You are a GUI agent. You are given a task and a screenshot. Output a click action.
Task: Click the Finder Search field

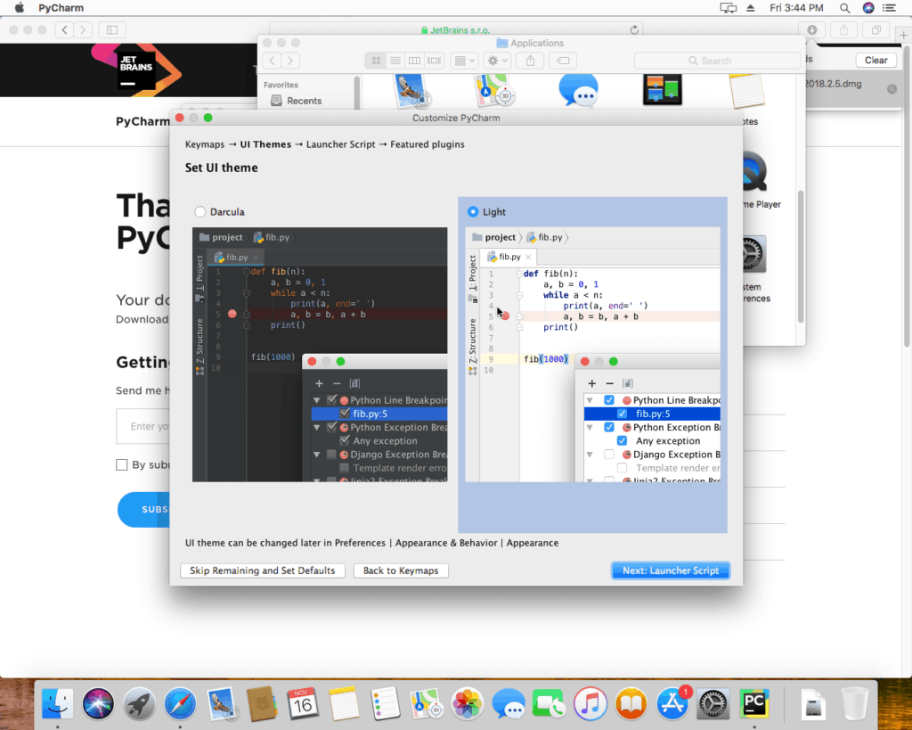(x=717, y=61)
